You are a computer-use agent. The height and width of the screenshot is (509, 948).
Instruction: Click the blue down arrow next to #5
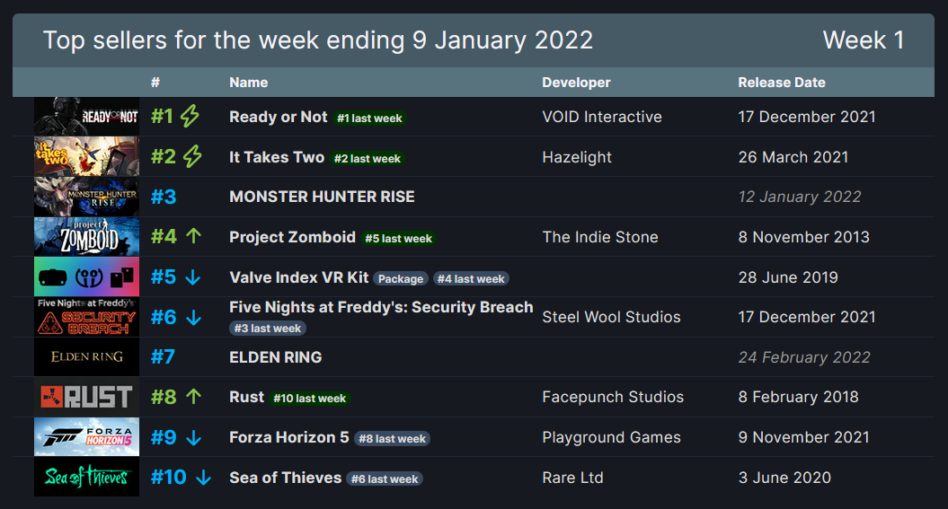(x=193, y=277)
